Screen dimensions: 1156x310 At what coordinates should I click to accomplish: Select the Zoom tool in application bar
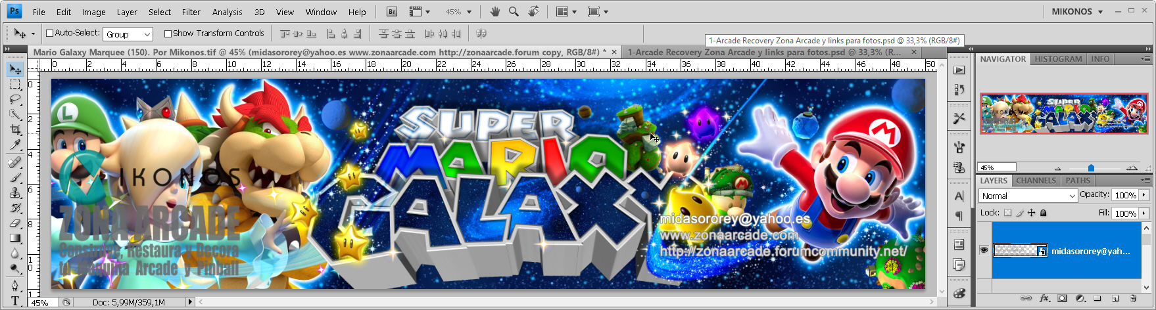[514, 12]
